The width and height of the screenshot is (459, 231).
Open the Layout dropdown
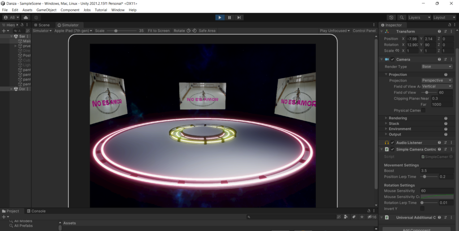[x=444, y=17]
